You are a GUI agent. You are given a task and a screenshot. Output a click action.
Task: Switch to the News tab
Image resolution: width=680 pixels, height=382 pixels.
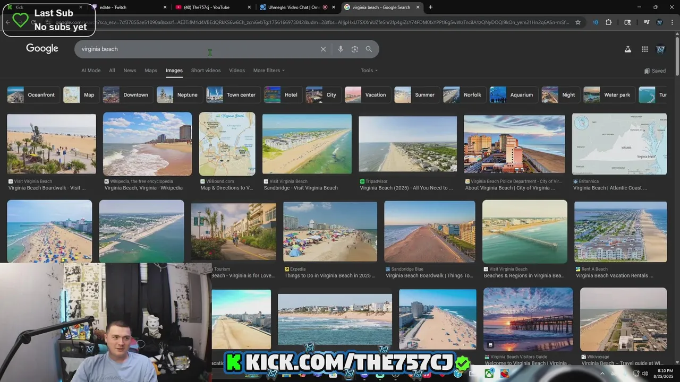tap(130, 71)
